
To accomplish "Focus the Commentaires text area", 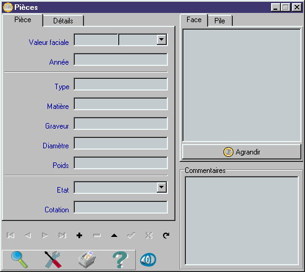I will click(241, 221).
